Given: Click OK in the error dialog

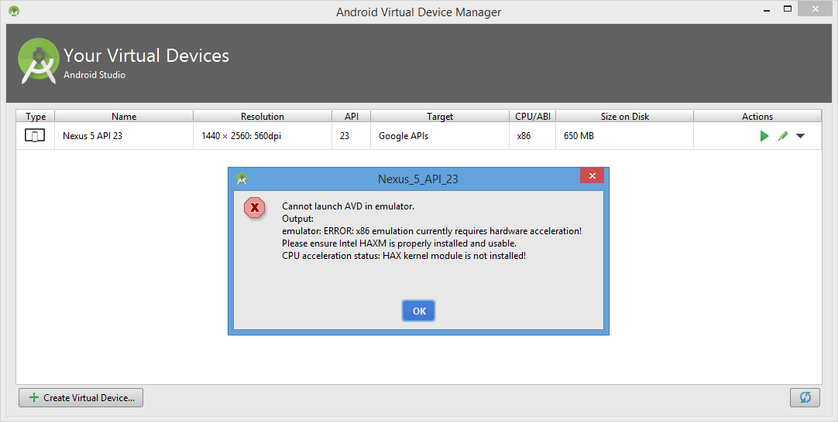Looking at the screenshot, I should click(419, 311).
